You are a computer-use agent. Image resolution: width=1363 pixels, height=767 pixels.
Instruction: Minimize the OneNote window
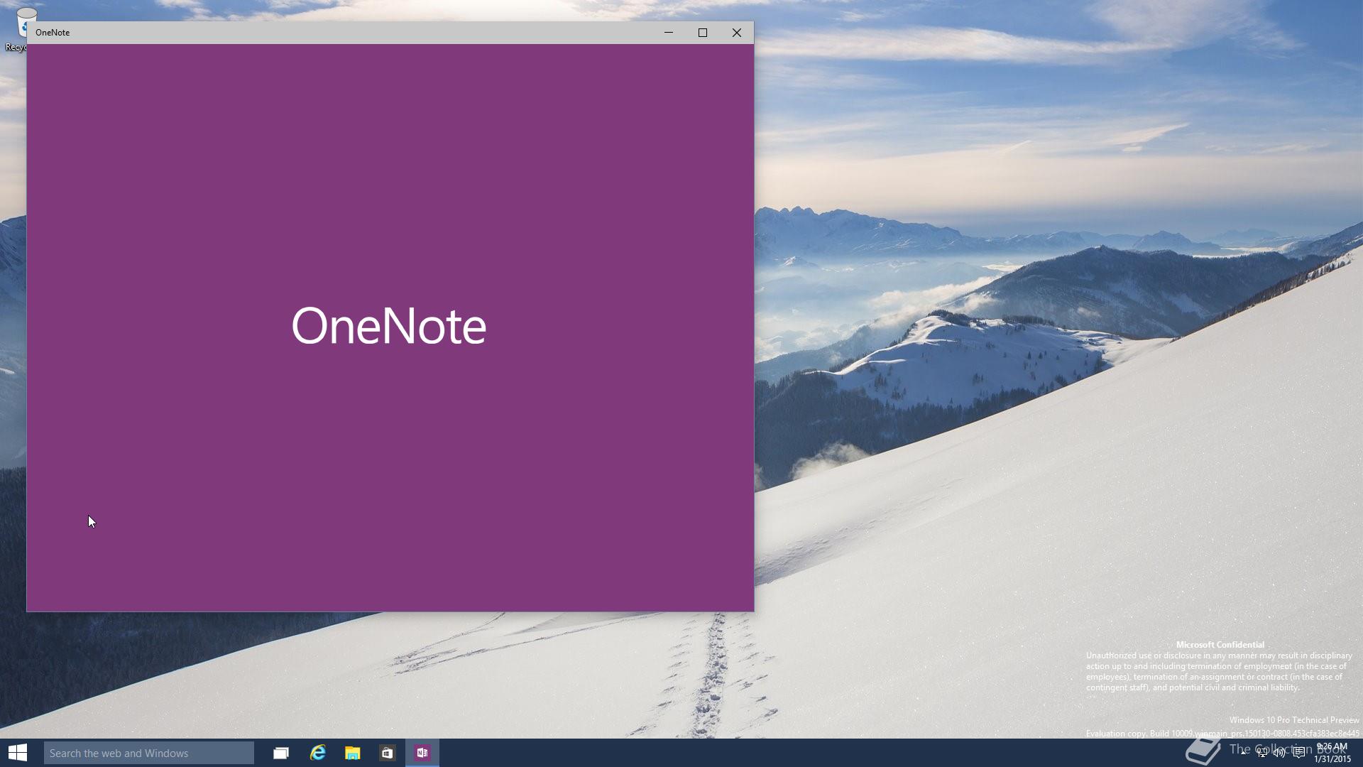(x=668, y=33)
